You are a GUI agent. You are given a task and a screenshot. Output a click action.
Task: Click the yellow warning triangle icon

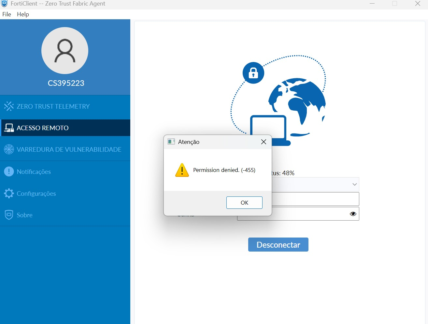click(182, 170)
